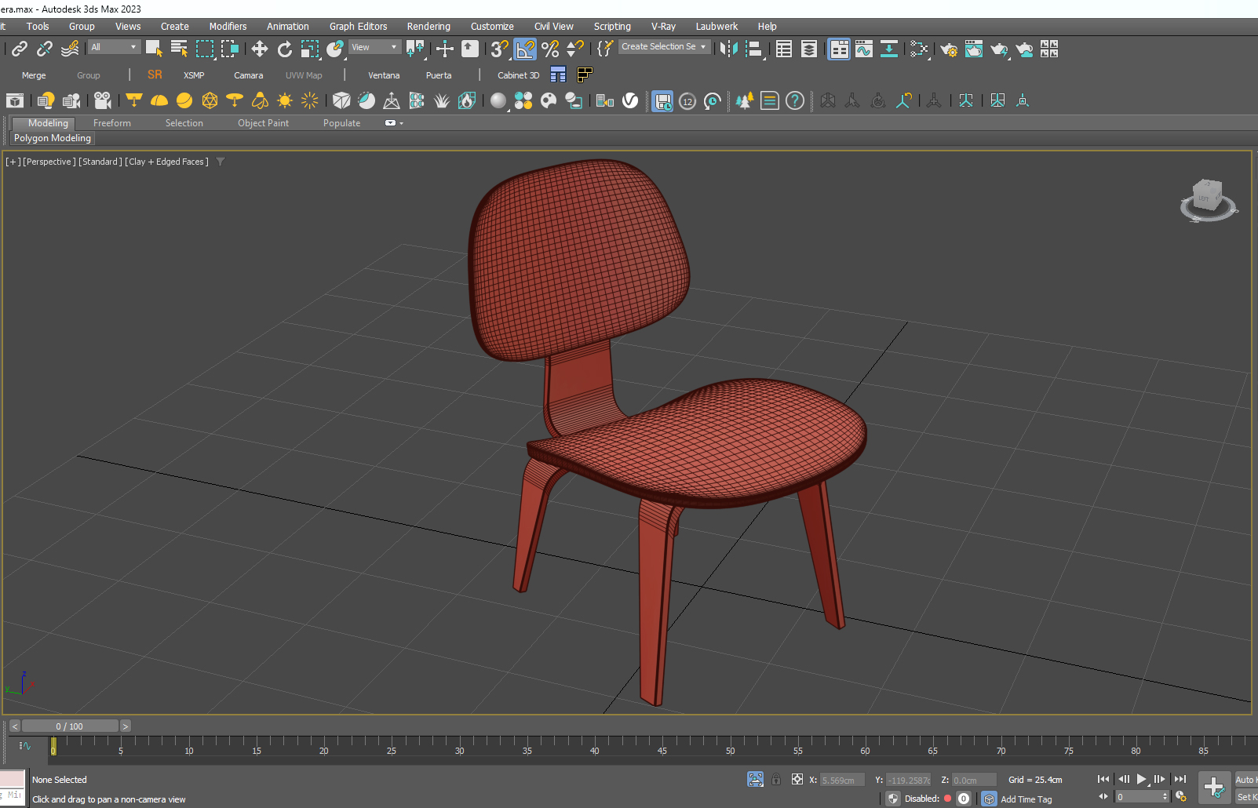
Task: Open Schematic View icon
Action: click(889, 49)
